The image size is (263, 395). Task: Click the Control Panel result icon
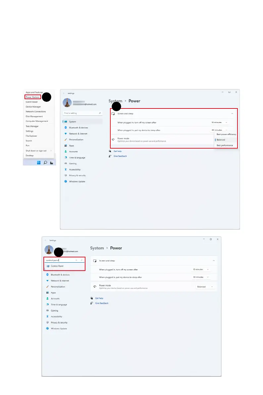click(48, 266)
